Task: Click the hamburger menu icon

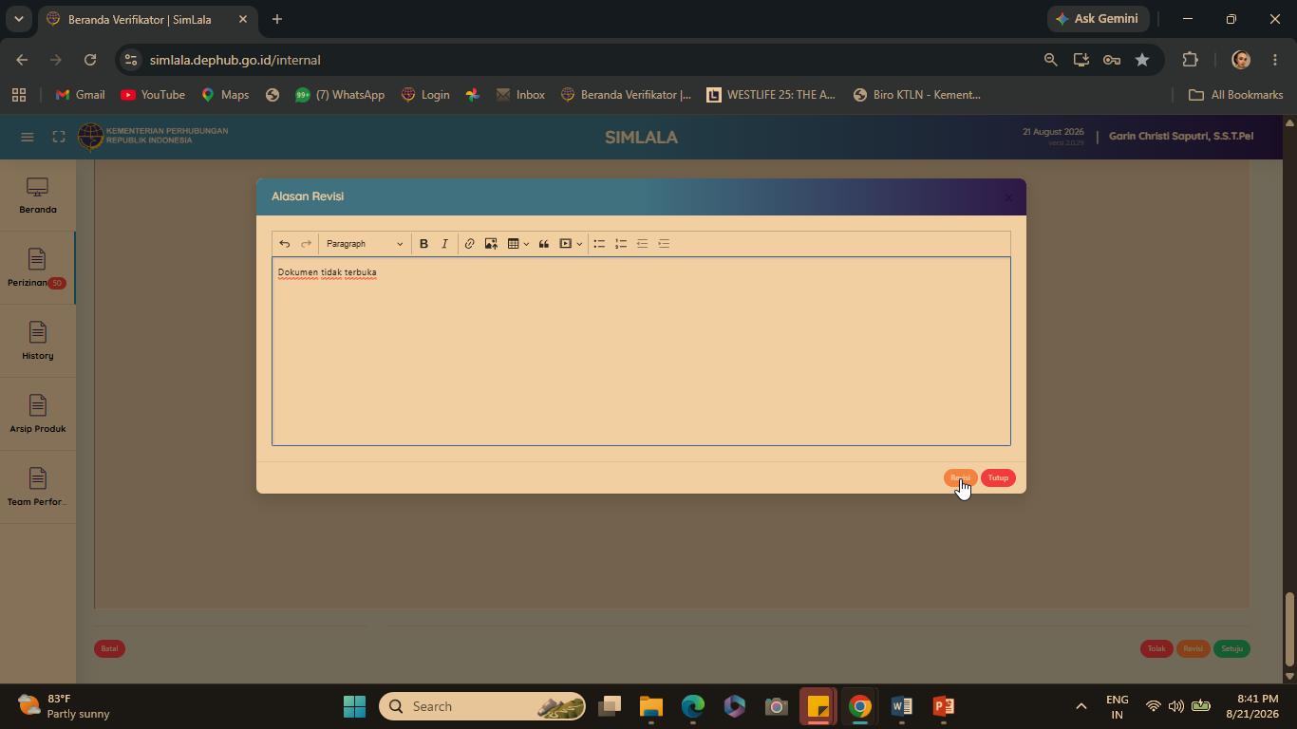Action: 28,137
